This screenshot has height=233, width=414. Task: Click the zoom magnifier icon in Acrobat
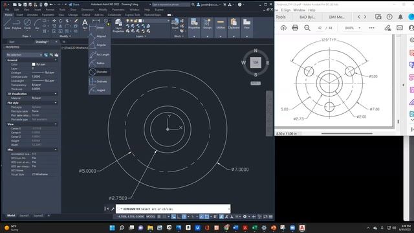tap(307, 28)
